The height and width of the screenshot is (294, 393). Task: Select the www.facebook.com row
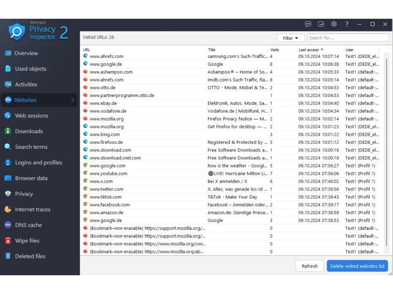[231, 204]
